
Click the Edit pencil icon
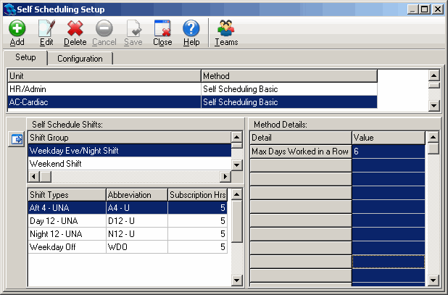[x=46, y=29]
